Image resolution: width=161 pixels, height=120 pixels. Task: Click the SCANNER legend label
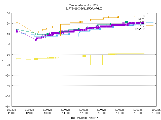coord(139,29)
